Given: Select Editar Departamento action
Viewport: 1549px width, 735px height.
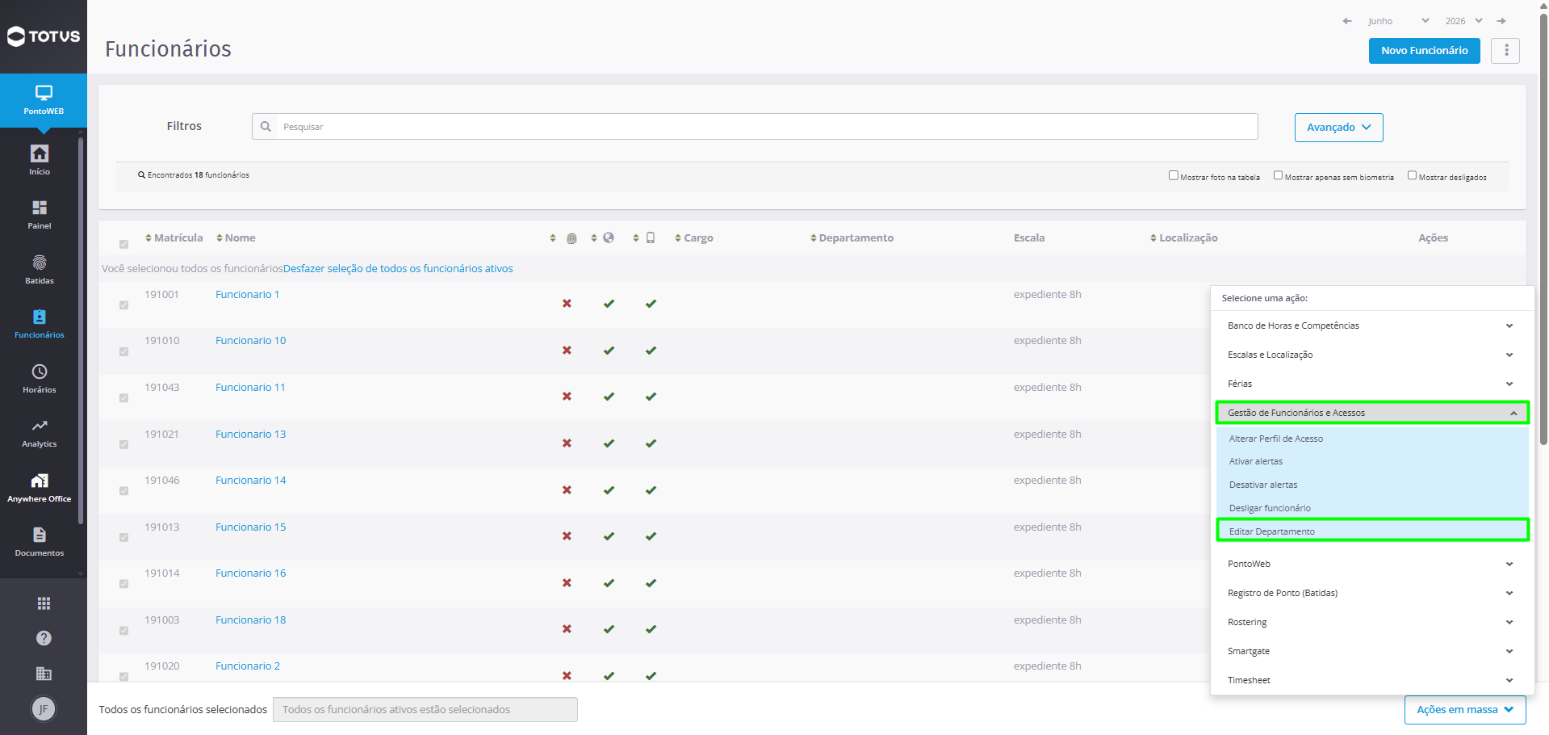Looking at the screenshot, I should click(x=1371, y=531).
